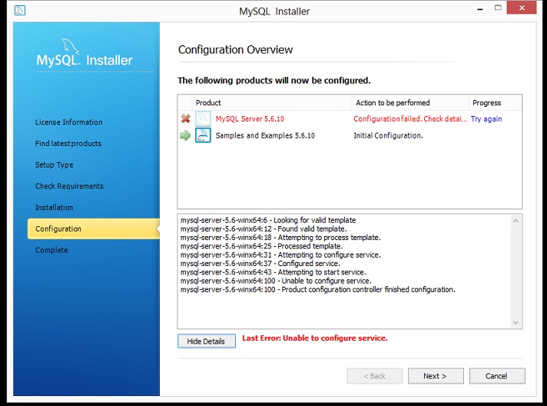Close the MySQL Installer window

[x=522, y=8]
